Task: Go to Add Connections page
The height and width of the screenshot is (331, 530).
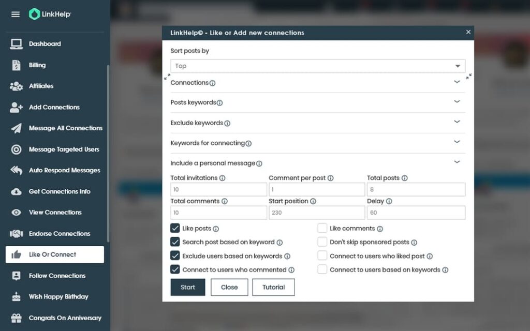Action: pyautogui.click(x=55, y=108)
